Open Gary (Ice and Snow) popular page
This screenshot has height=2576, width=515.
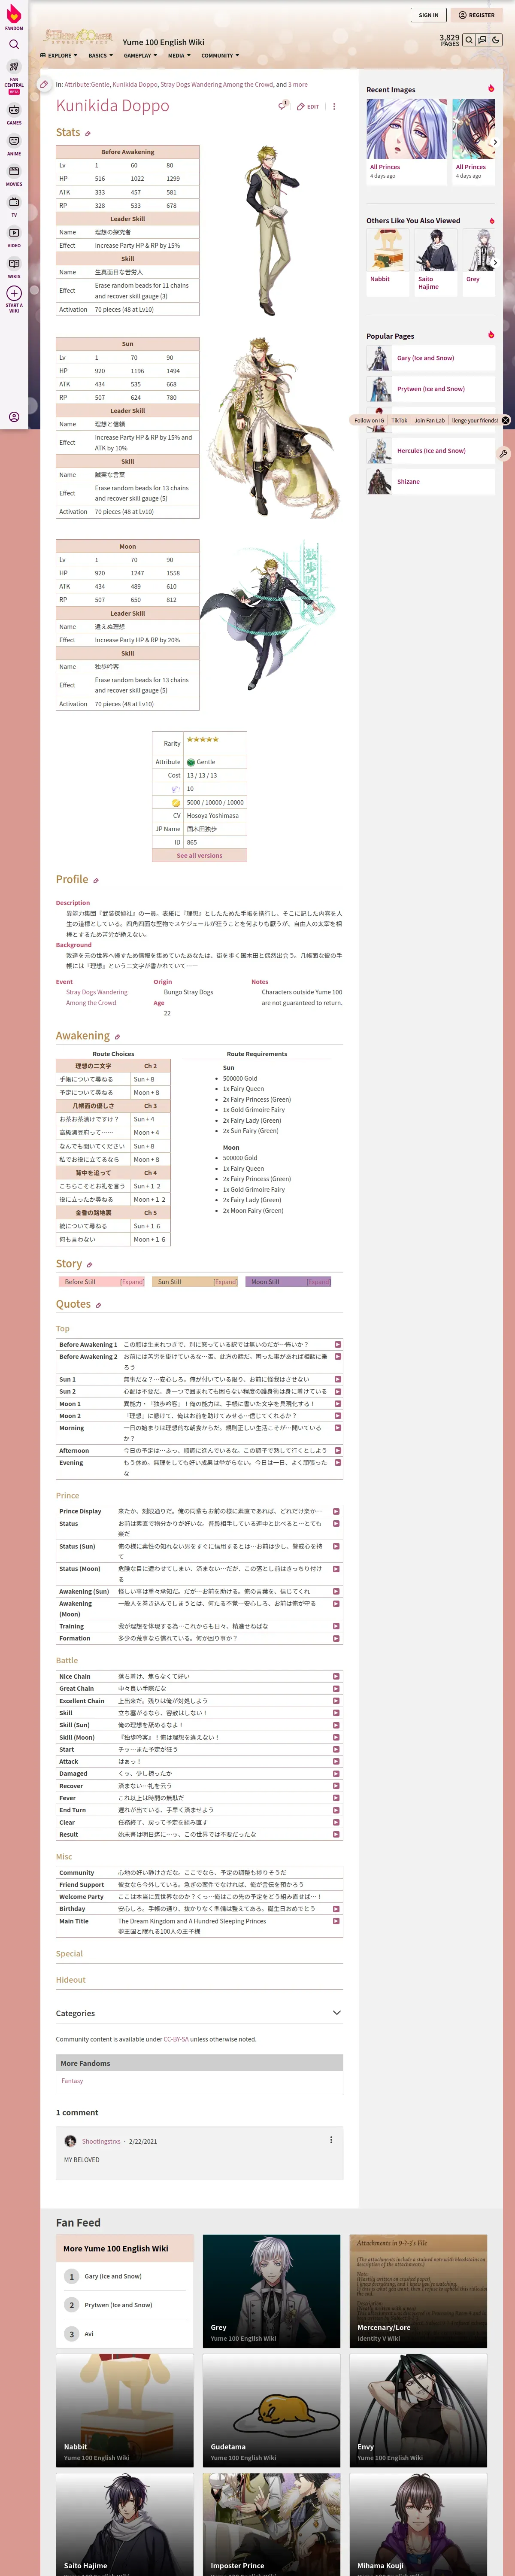(x=425, y=358)
